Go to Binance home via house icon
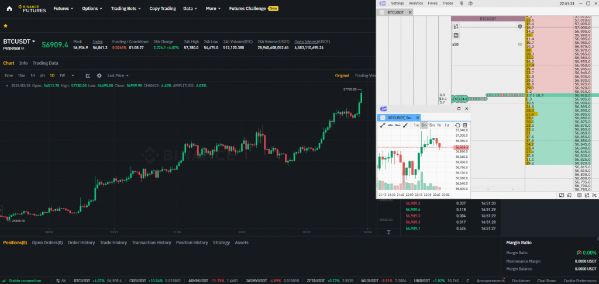 [9, 8]
